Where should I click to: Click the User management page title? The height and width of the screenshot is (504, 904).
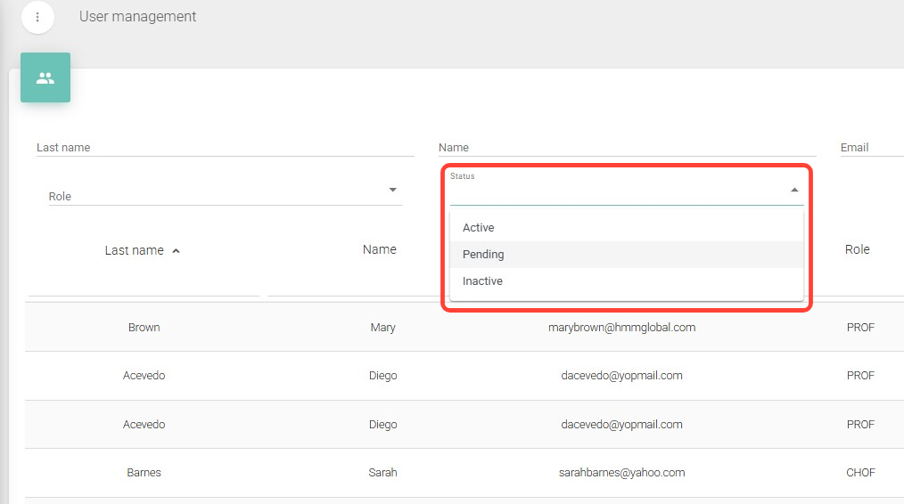[137, 17]
